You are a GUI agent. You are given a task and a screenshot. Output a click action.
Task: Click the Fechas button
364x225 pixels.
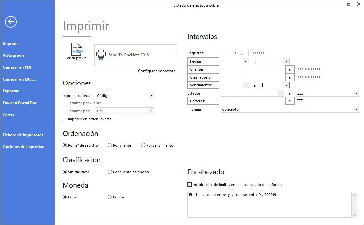(x=203, y=61)
